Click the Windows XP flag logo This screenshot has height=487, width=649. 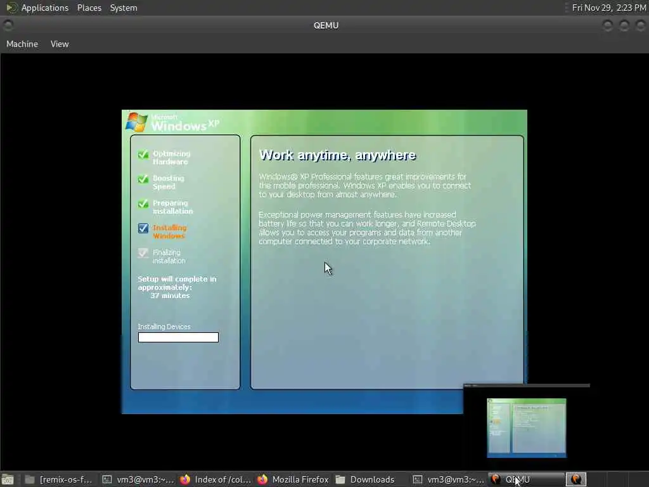pyautogui.click(x=136, y=122)
